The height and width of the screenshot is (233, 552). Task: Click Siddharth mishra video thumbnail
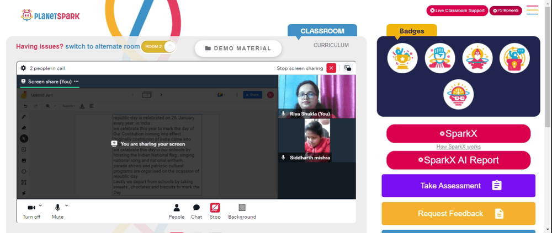(317, 140)
